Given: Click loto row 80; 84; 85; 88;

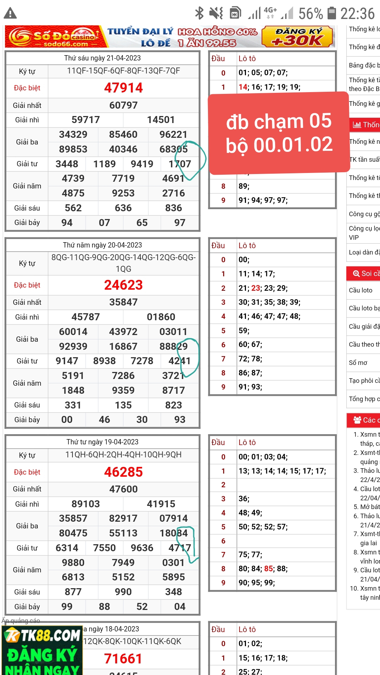Looking at the screenshot, I should pos(263,569).
